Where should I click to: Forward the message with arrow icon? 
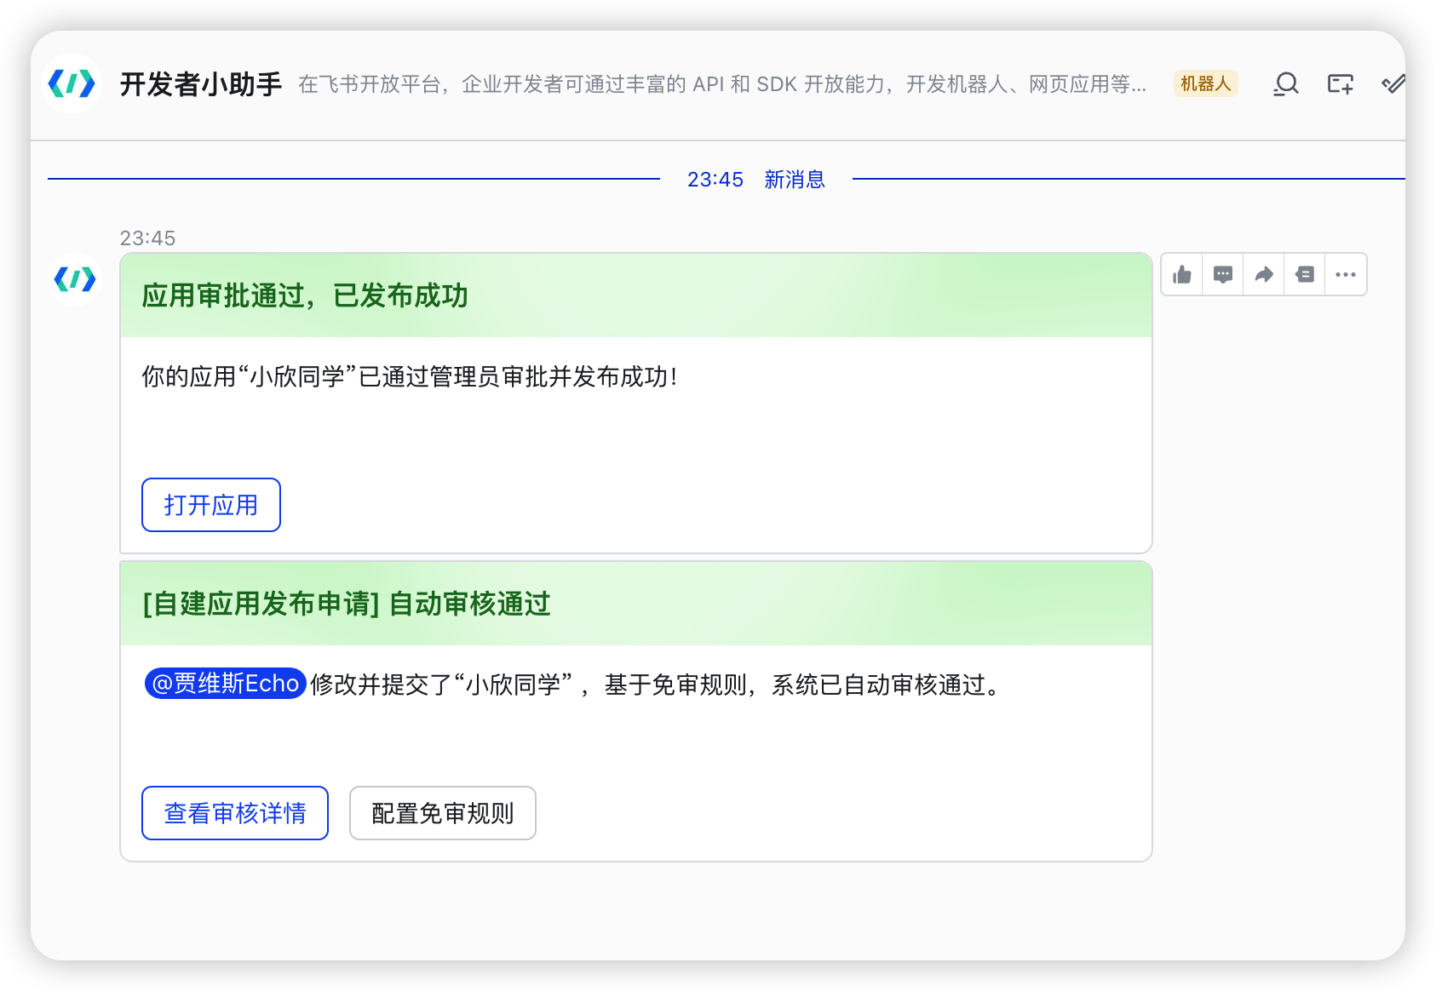click(x=1264, y=275)
